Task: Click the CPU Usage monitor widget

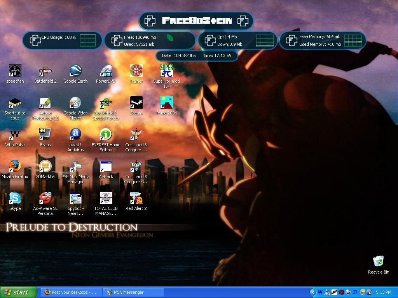Action: coord(62,40)
